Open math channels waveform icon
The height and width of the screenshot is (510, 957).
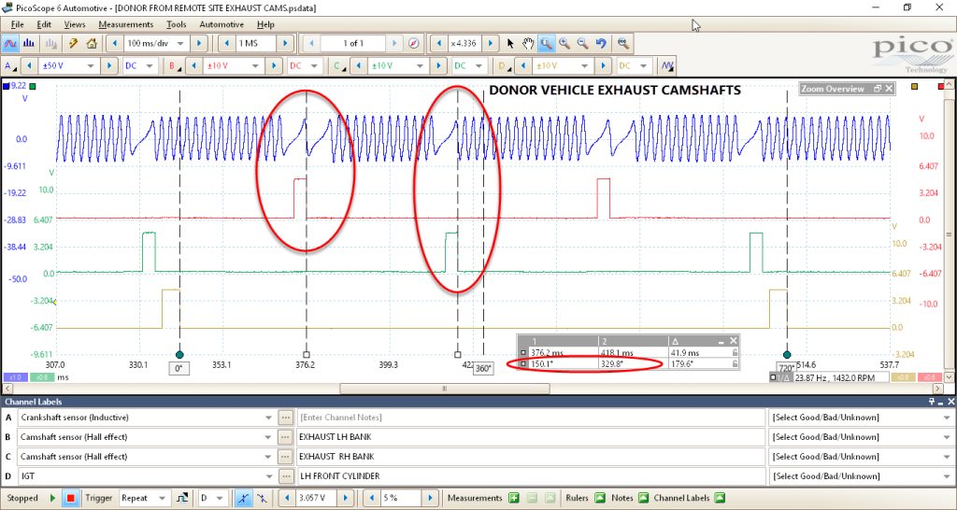click(667, 66)
